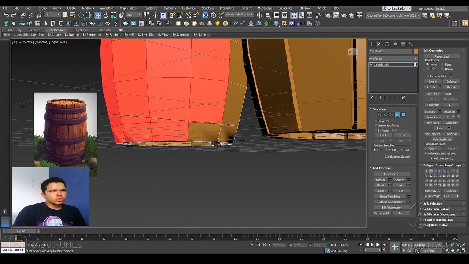The image size is (469, 264).
Task: Expand the Editable Poly stack entry
Action: click(x=371, y=65)
